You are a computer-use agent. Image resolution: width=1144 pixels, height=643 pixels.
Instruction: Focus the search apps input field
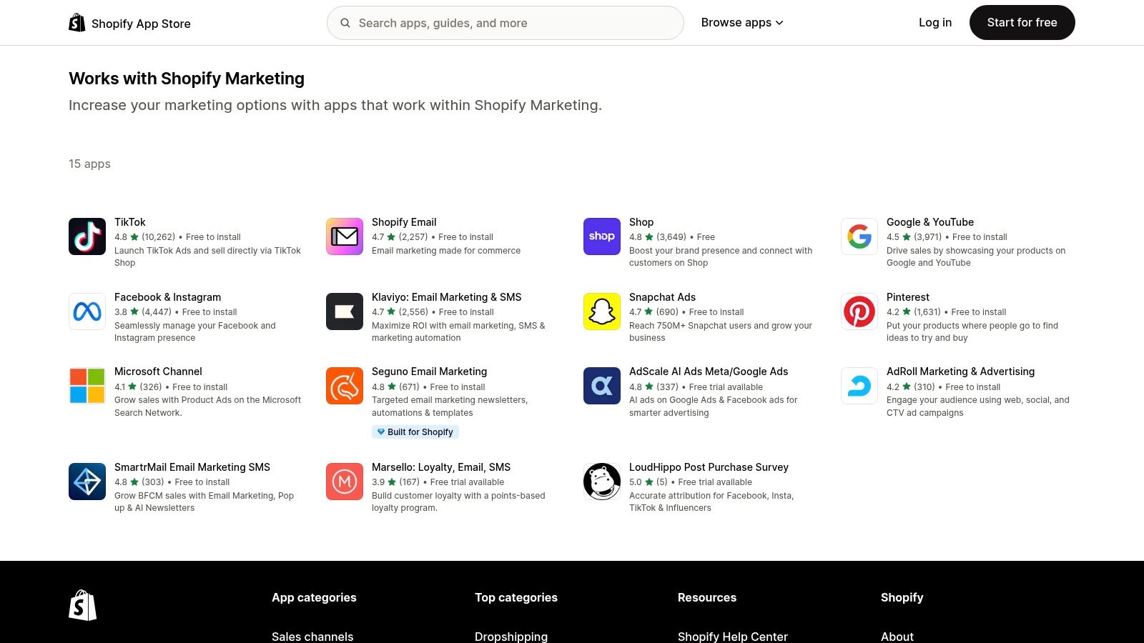[505, 23]
